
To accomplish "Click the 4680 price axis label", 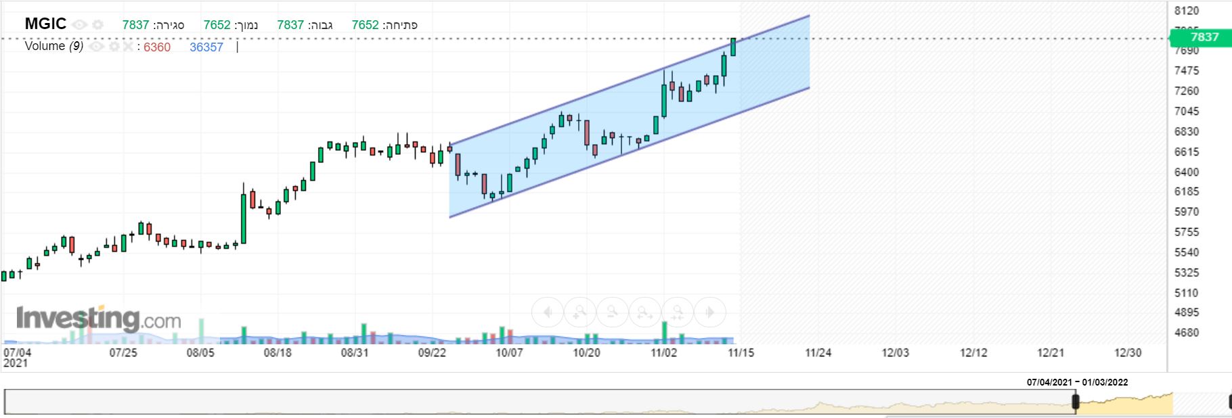I will (1187, 333).
